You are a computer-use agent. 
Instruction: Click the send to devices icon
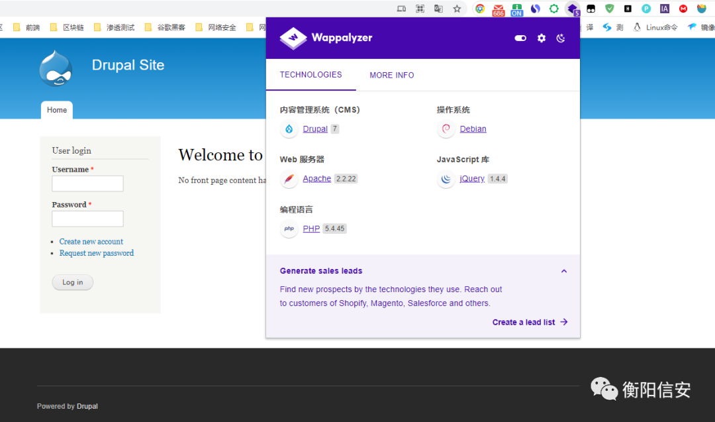pyautogui.click(x=401, y=9)
